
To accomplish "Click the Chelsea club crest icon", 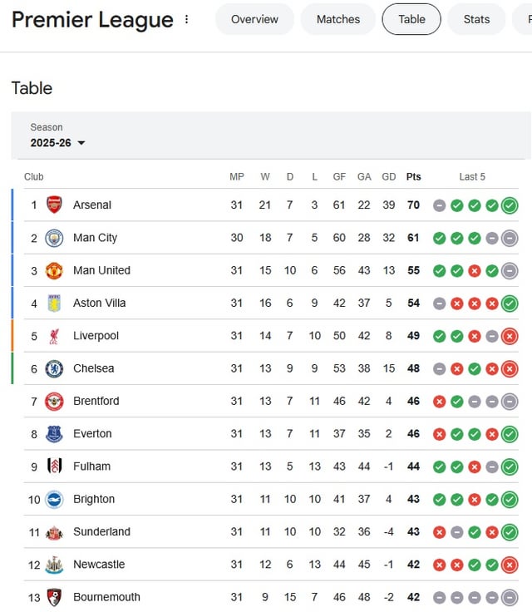I will coord(54,368).
